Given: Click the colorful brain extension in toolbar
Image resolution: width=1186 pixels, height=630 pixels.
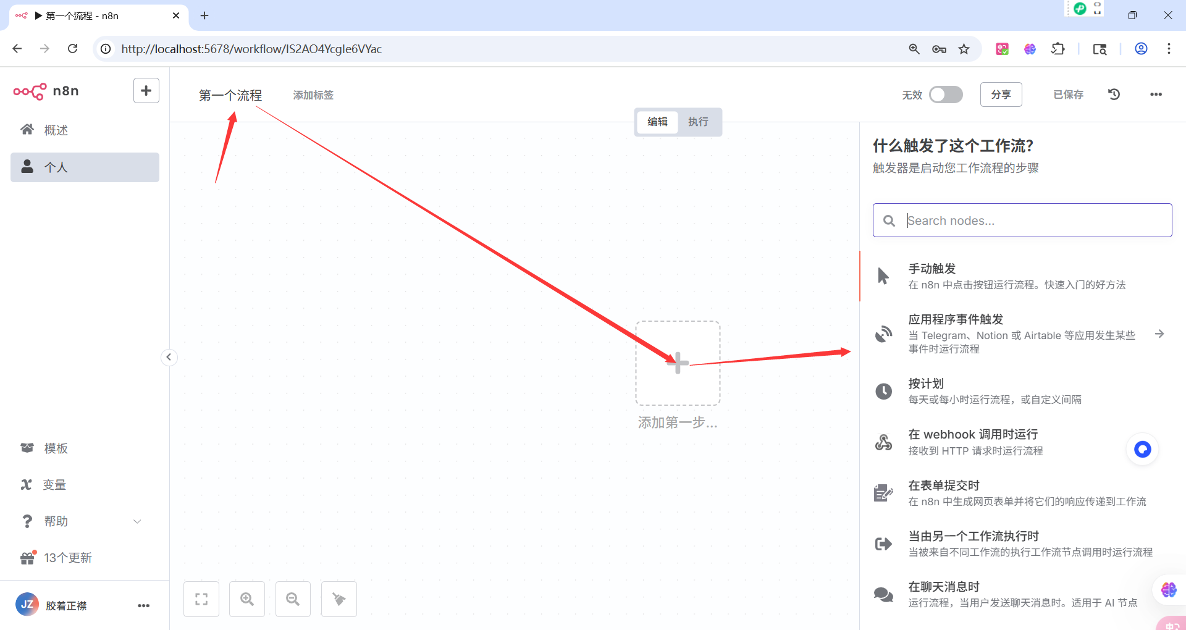Looking at the screenshot, I should click(x=1030, y=49).
